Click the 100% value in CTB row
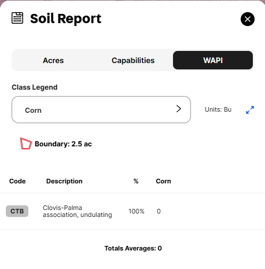The image size is (265, 269). [x=137, y=211]
